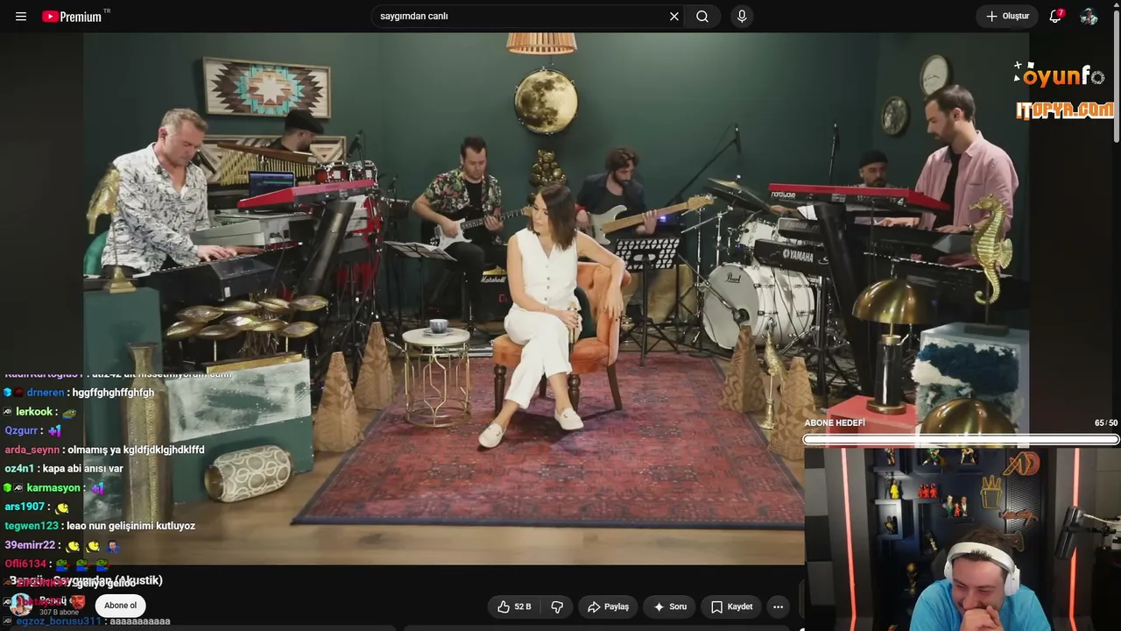
Task: Select chat username "arda_seynn"
Action: (32, 450)
